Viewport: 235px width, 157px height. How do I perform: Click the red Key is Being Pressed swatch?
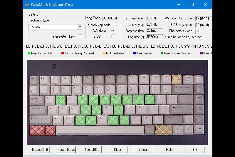click(x=63, y=53)
